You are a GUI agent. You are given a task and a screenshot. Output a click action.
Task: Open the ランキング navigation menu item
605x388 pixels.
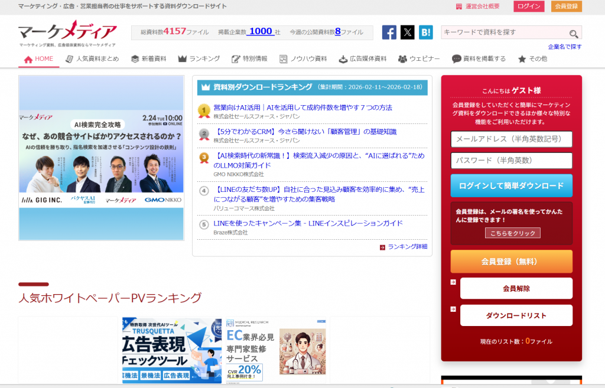pyautogui.click(x=199, y=59)
